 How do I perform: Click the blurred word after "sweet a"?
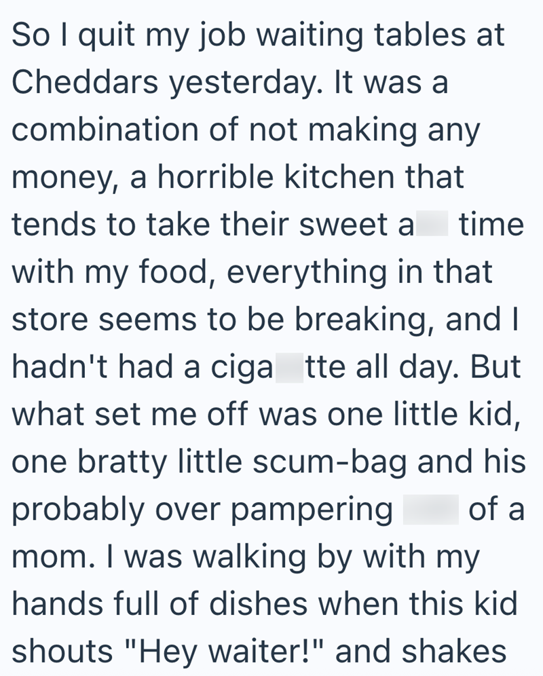click(431, 224)
